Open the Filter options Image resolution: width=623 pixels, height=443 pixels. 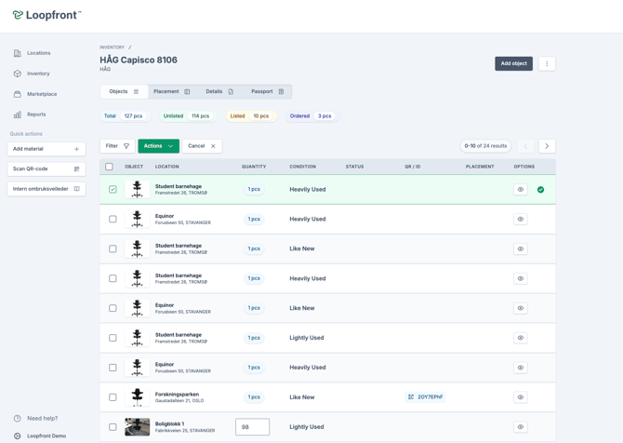pyautogui.click(x=117, y=146)
